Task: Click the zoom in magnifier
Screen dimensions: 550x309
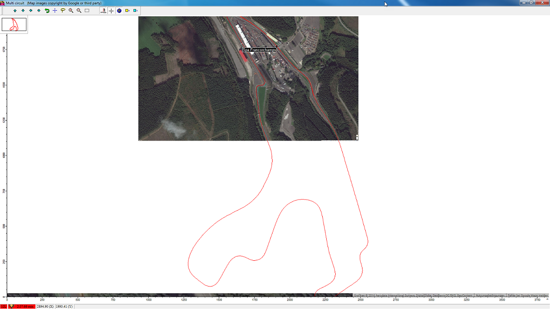Action: click(71, 11)
